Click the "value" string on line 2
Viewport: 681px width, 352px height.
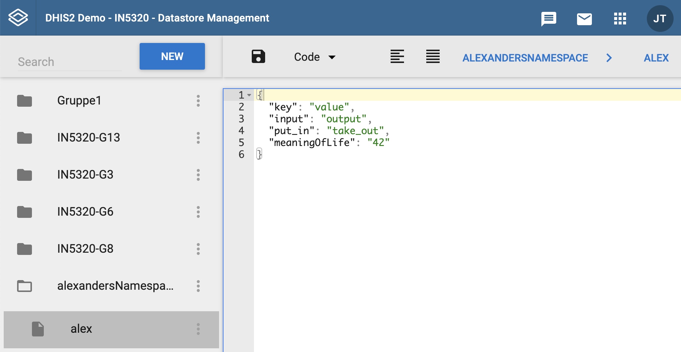click(x=329, y=107)
